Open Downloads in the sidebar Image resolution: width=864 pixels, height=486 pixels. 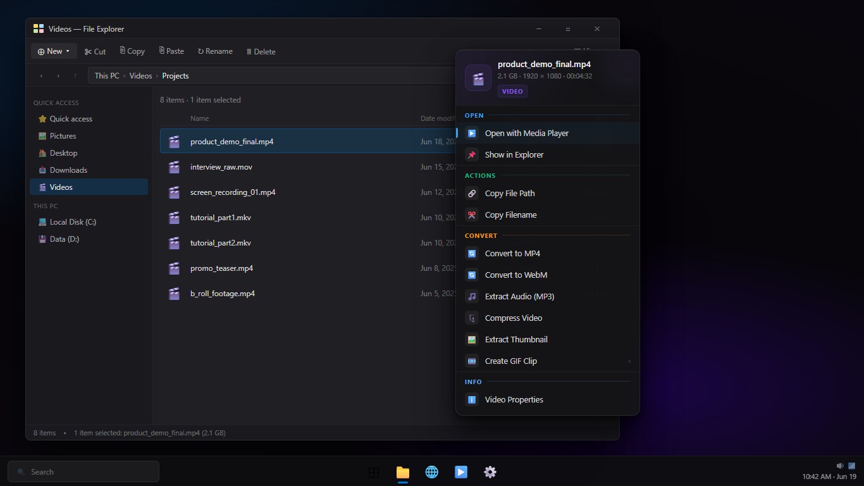pos(89,170)
